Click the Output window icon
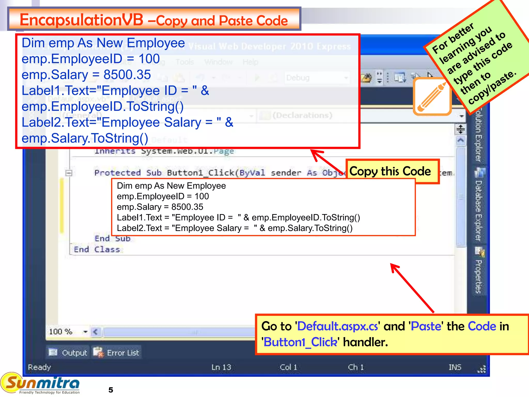Screen dimensions: 529x397 (53, 352)
